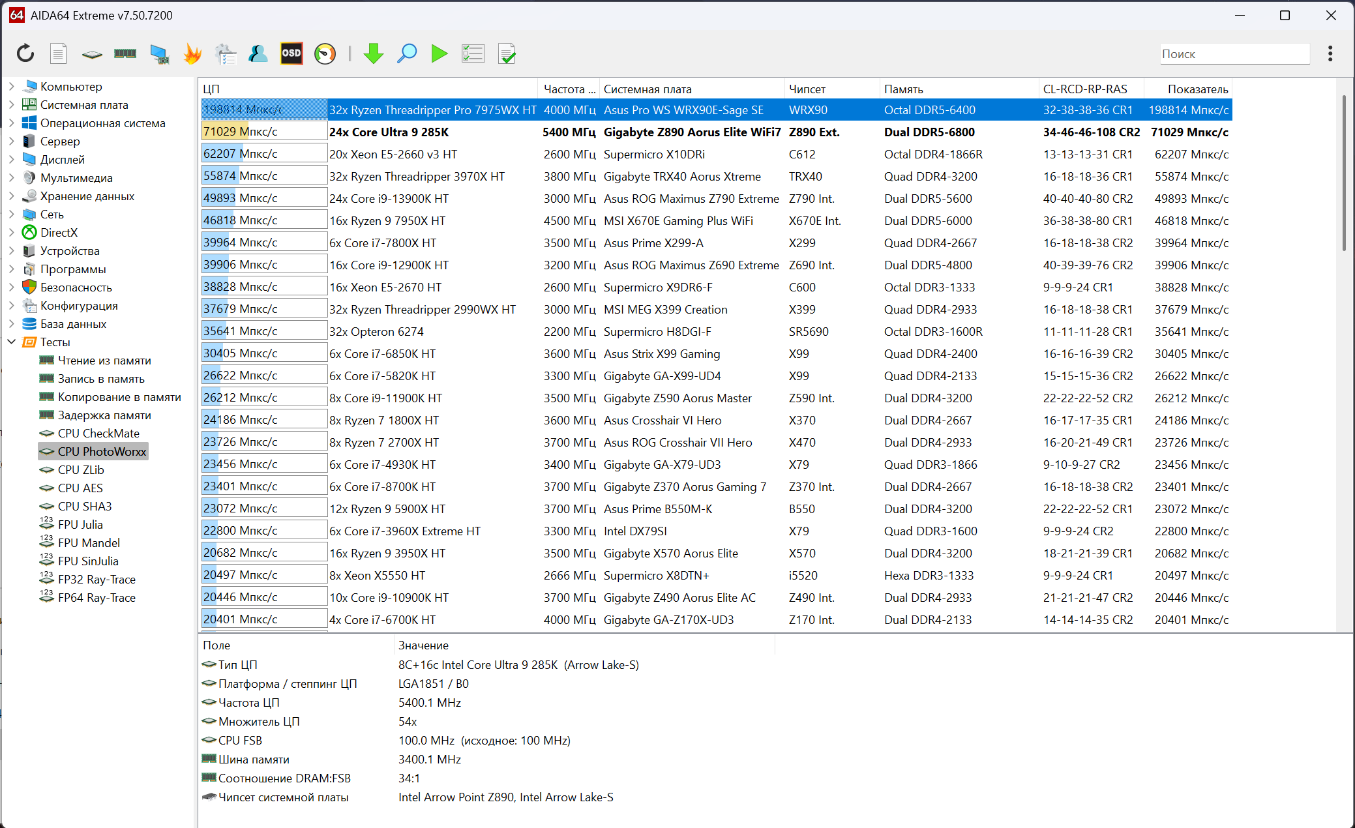Expand the DirectX tree node
This screenshot has width=1355, height=828.
(11, 232)
